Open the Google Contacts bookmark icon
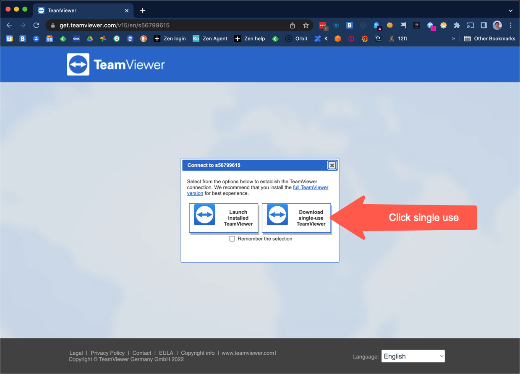 click(36, 39)
